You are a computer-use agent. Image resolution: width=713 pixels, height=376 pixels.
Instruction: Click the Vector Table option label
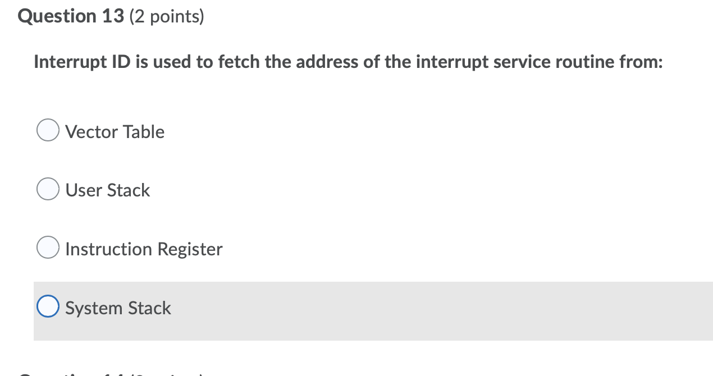115,132
